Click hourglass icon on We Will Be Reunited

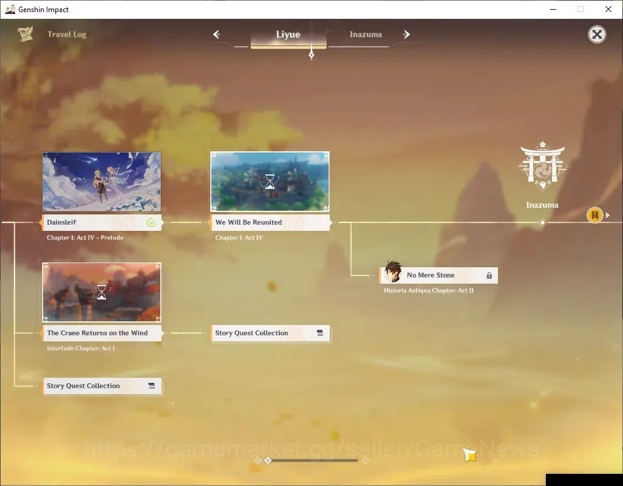pos(270,182)
